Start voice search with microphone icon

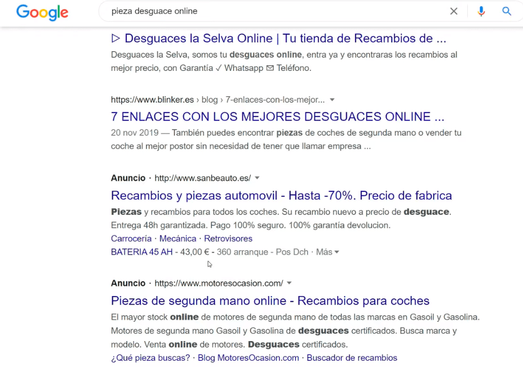[481, 11]
